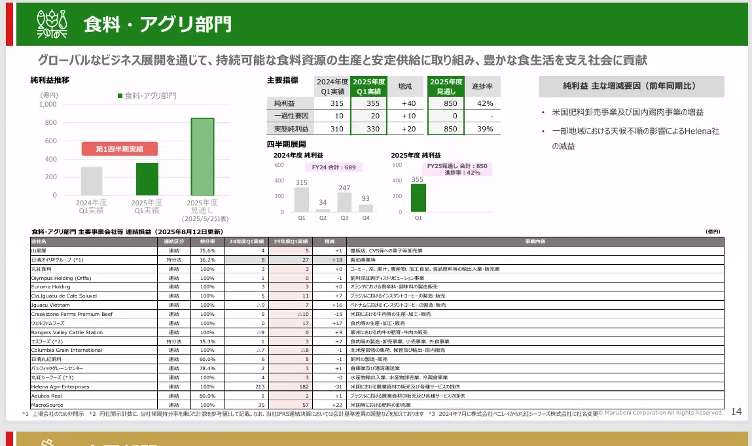Click the 一過性要因 row label
Viewport: 752px width, 446px height.
291,116
